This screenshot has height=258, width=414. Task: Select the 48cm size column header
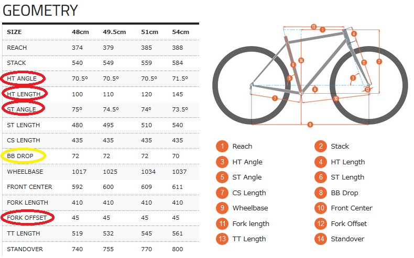pyautogui.click(x=80, y=32)
